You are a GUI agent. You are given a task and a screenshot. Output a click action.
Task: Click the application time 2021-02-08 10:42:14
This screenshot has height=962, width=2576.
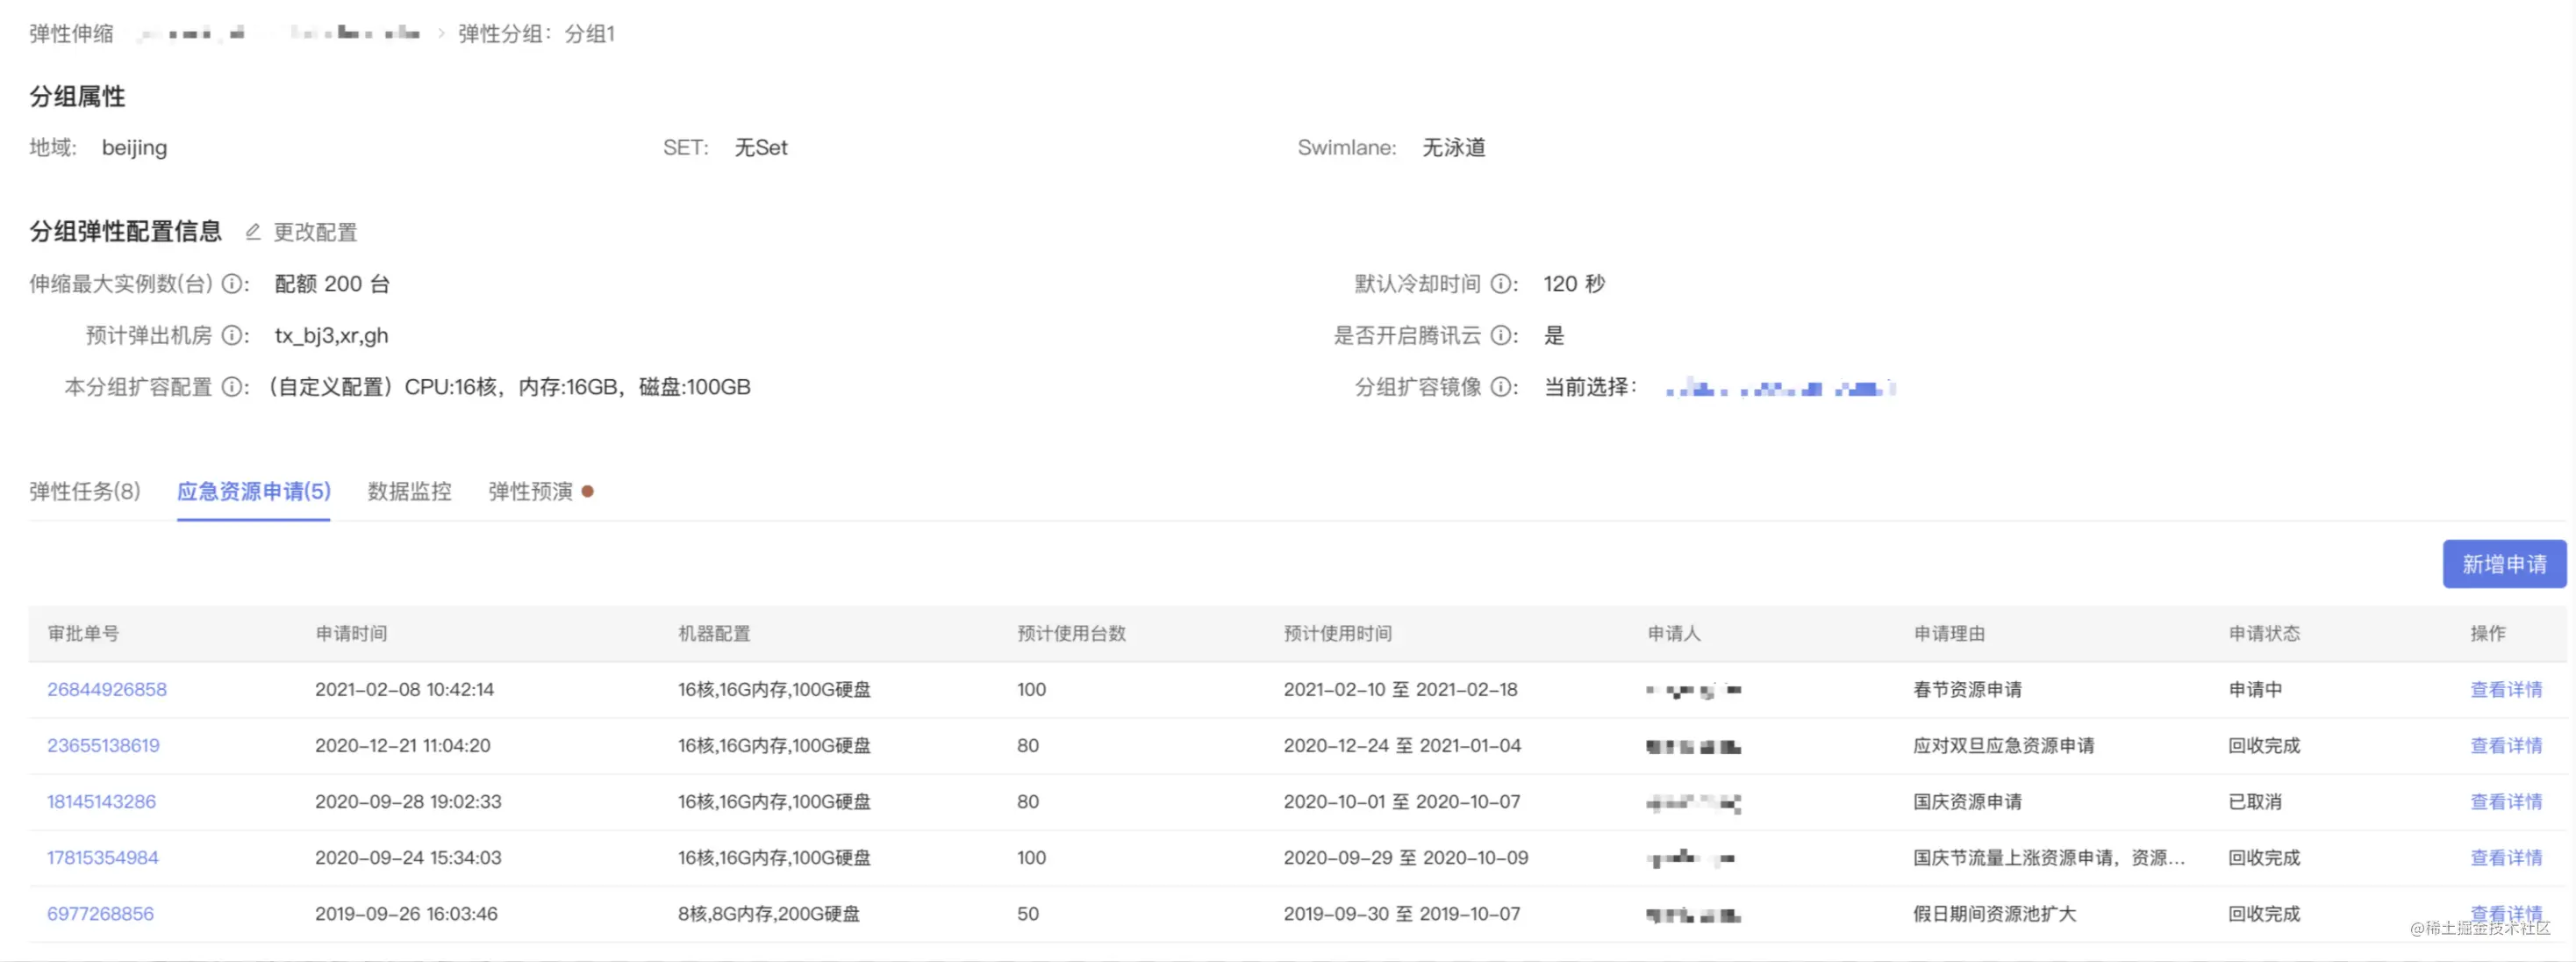(x=405, y=690)
